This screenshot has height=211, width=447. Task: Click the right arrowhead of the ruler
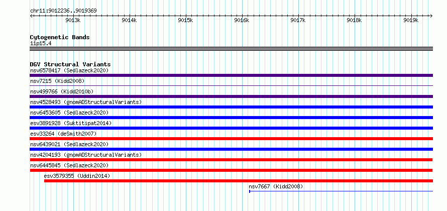tap(431, 16)
